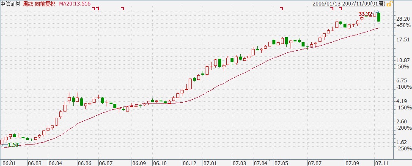Viewport: 412px width, 166px height.
Task: Click the -150% axis label
Action: [x=404, y=108]
